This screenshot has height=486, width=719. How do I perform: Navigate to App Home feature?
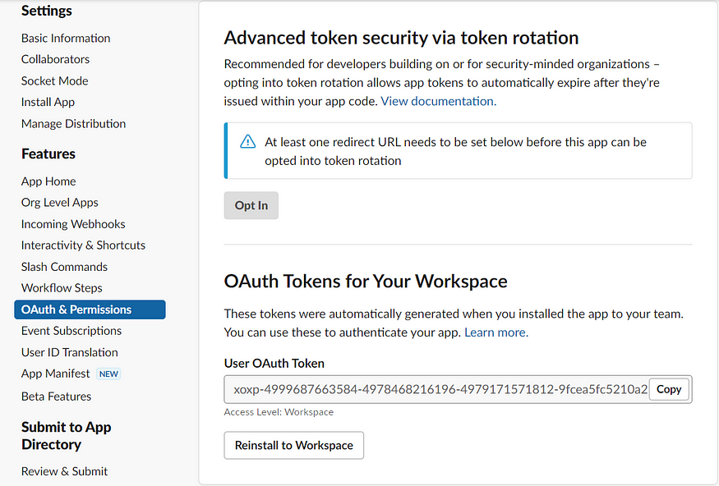48,181
